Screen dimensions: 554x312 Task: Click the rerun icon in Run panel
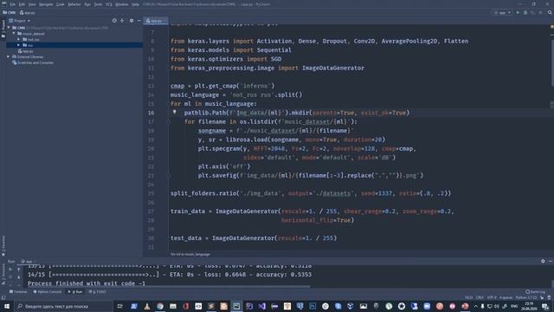[x=10, y=270]
